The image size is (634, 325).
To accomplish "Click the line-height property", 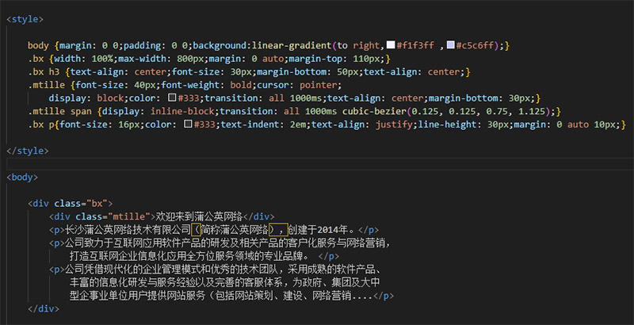I will 447,124.
